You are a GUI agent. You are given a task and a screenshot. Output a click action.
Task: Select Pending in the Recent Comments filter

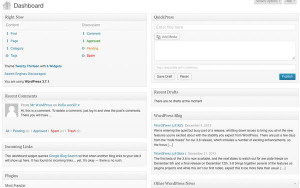pyautogui.click(x=19, y=131)
